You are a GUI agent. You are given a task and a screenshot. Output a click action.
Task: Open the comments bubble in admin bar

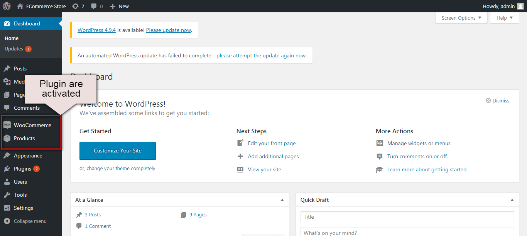94,6
